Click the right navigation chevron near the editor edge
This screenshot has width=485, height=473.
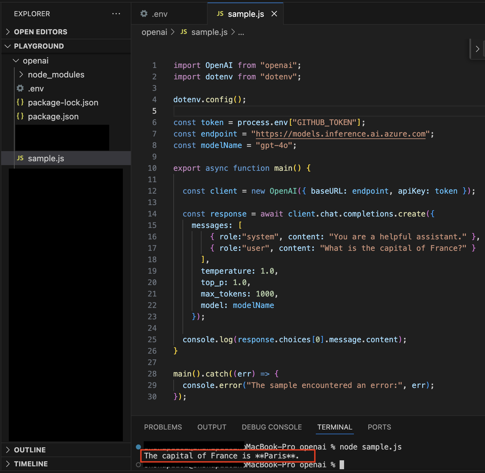[477, 49]
